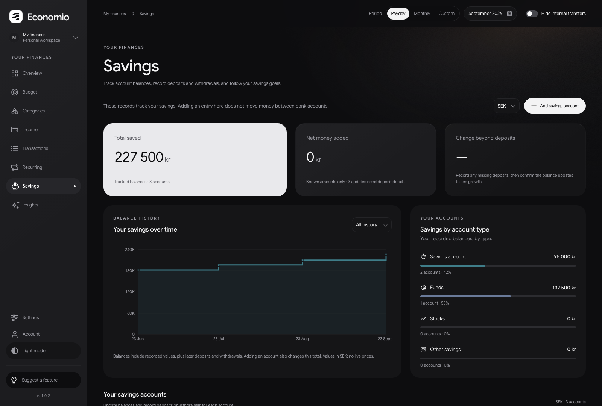This screenshot has width=602, height=406.
Task: Click the Change beyond deposits card
Action: click(x=515, y=160)
